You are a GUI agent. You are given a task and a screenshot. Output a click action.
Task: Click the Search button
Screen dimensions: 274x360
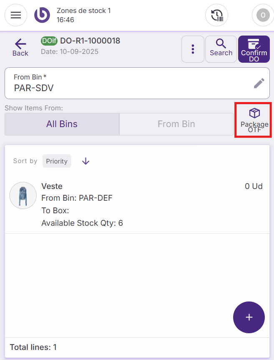[221, 49]
